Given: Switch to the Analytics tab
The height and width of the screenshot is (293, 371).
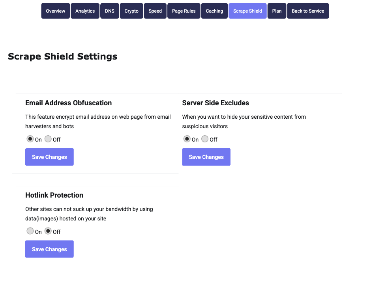Looking at the screenshot, I should 85,11.
